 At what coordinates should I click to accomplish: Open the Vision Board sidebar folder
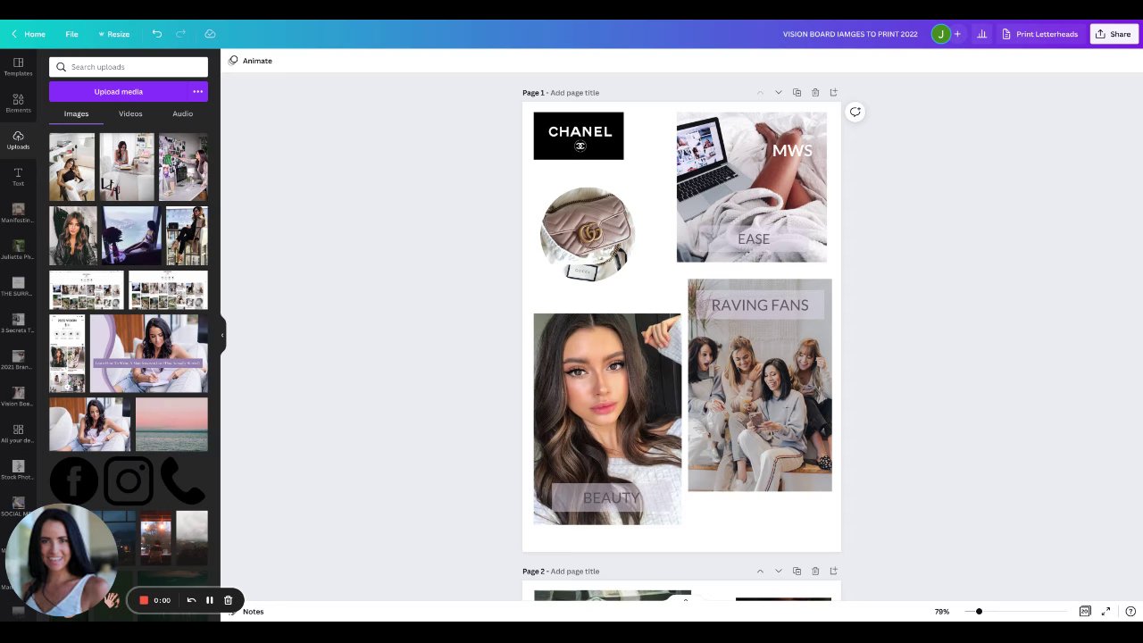pyautogui.click(x=18, y=397)
